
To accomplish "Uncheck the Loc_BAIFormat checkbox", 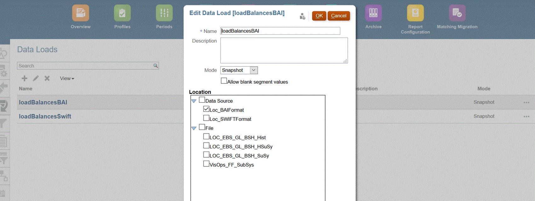I will (x=206, y=109).
